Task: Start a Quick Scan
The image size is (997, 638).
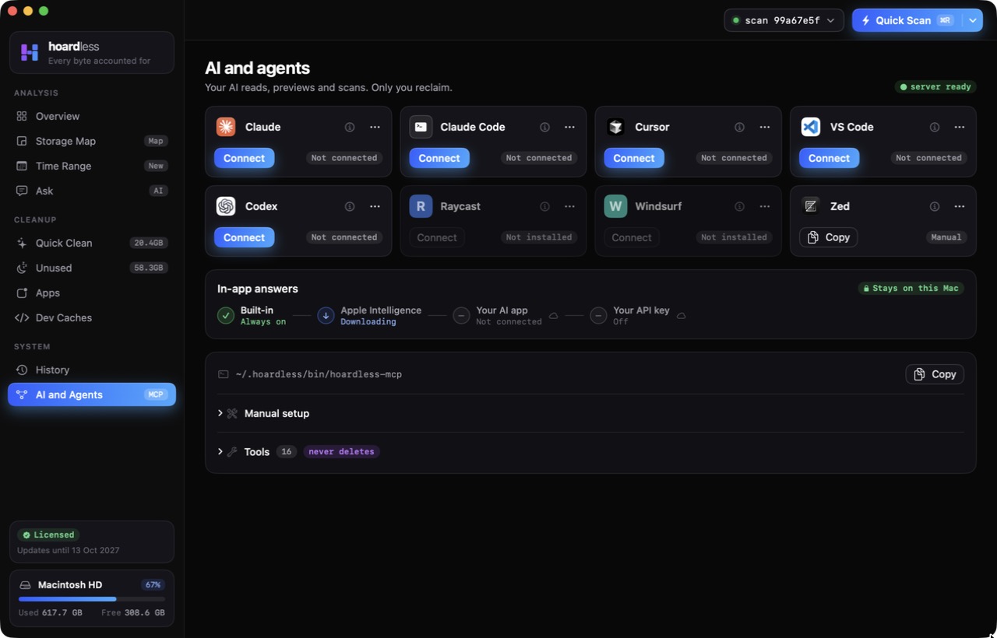Action: 907,20
